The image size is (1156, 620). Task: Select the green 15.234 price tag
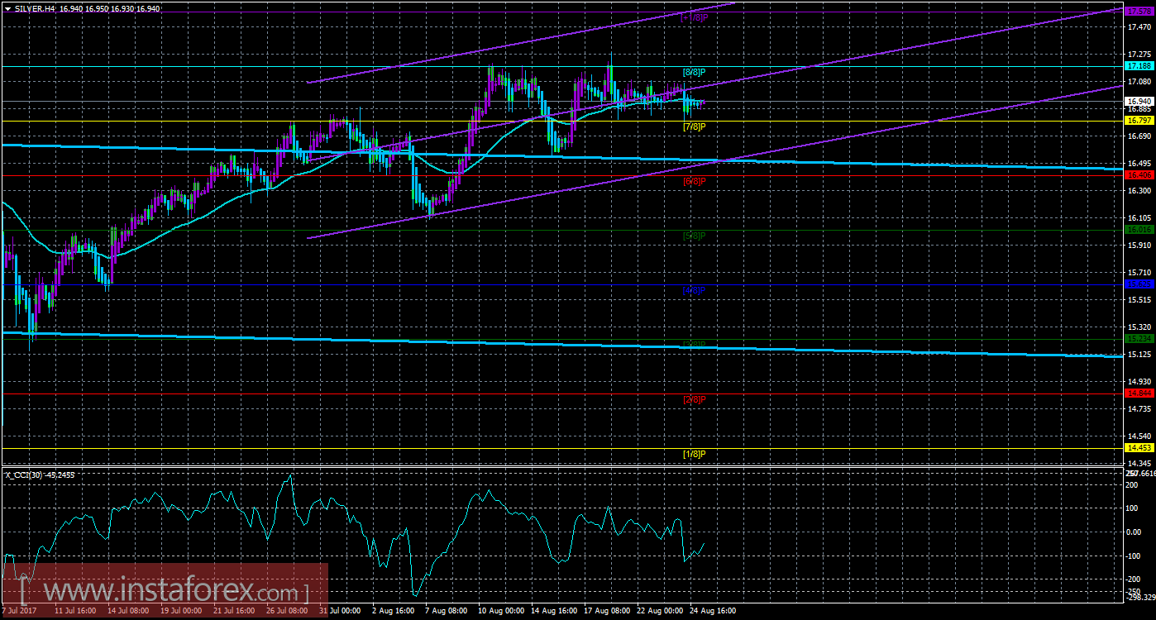tap(1139, 338)
